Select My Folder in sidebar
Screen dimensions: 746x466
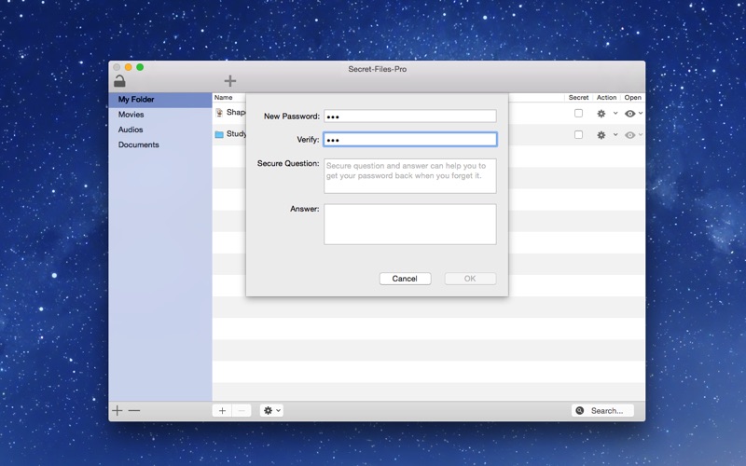click(x=160, y=100)
